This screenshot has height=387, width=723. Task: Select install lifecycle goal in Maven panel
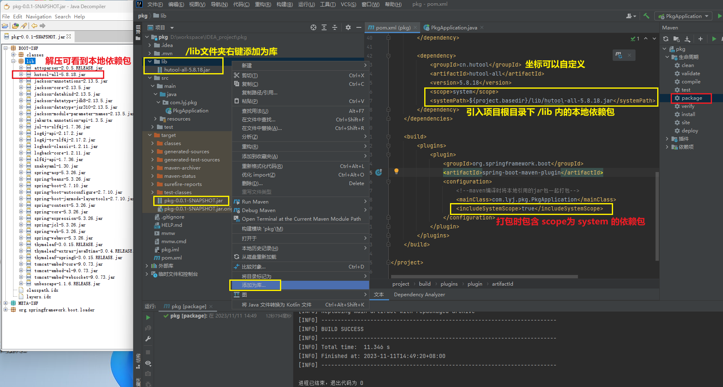click(x=688, y=114)
